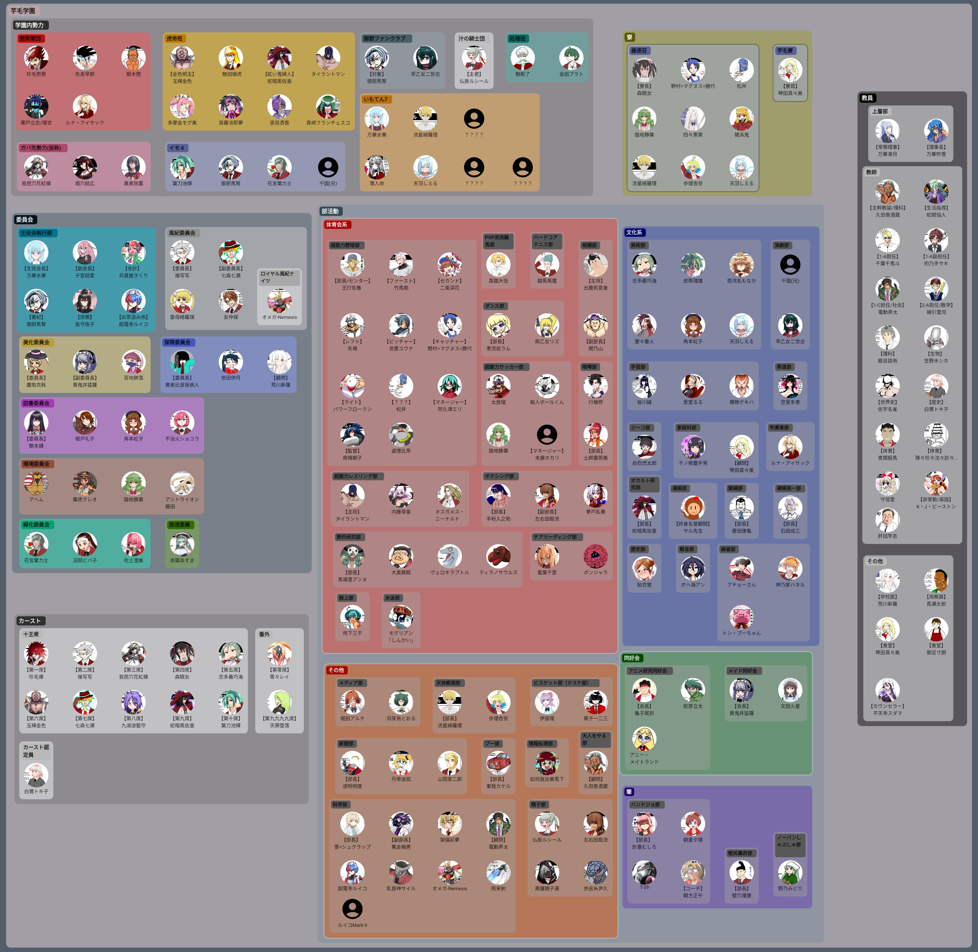Click the 教員 panel heading
The height and width of the screenshot is (952, 978).
click(x=868, y=98)
